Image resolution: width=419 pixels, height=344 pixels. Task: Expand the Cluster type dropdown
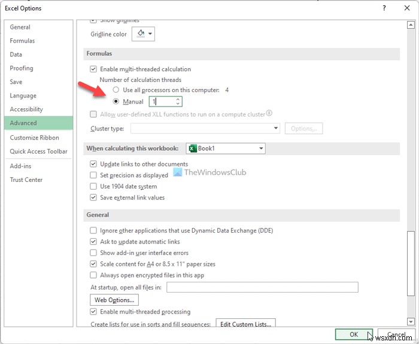point(276,129)
